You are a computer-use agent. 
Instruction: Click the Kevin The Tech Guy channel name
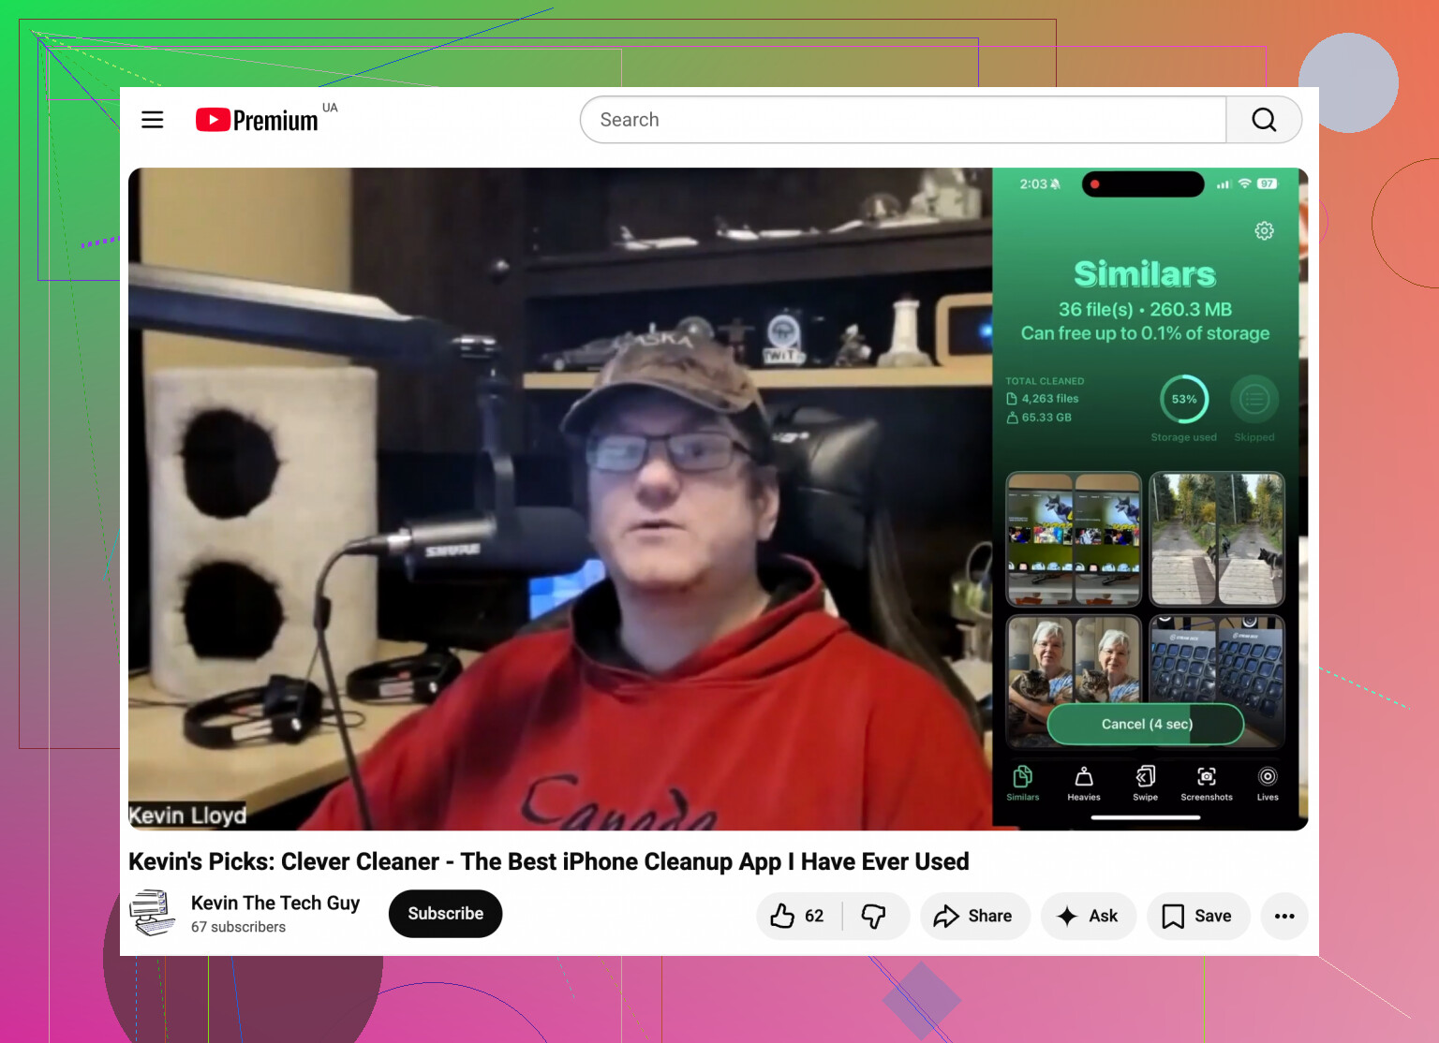(x=275, y=903)
